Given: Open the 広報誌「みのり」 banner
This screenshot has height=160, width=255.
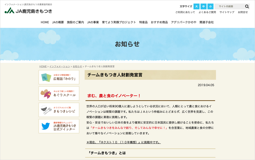Looking at the screenshot, I should coord(59,77).
